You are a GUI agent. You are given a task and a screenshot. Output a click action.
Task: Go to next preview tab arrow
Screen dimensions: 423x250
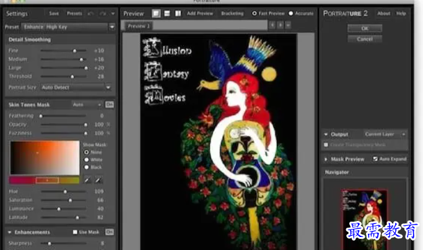pyautogui.click(x=281, y=25)
